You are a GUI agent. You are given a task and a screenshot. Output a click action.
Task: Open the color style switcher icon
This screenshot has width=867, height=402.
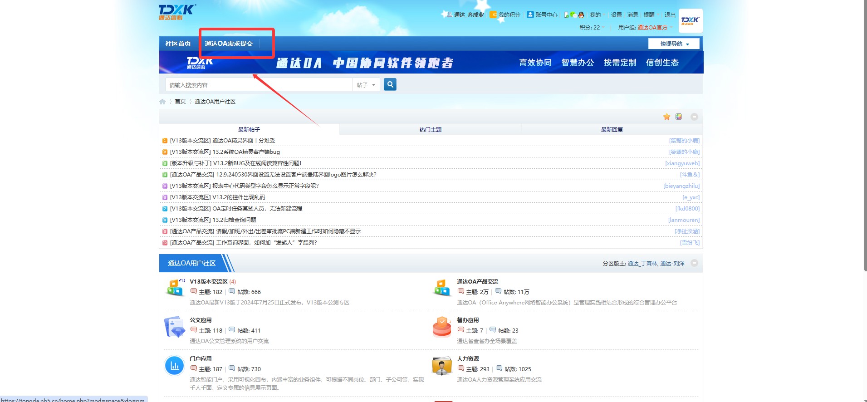coord(679,117)
